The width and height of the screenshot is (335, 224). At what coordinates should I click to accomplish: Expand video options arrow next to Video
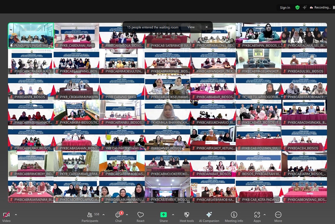(x=16, y=215)
